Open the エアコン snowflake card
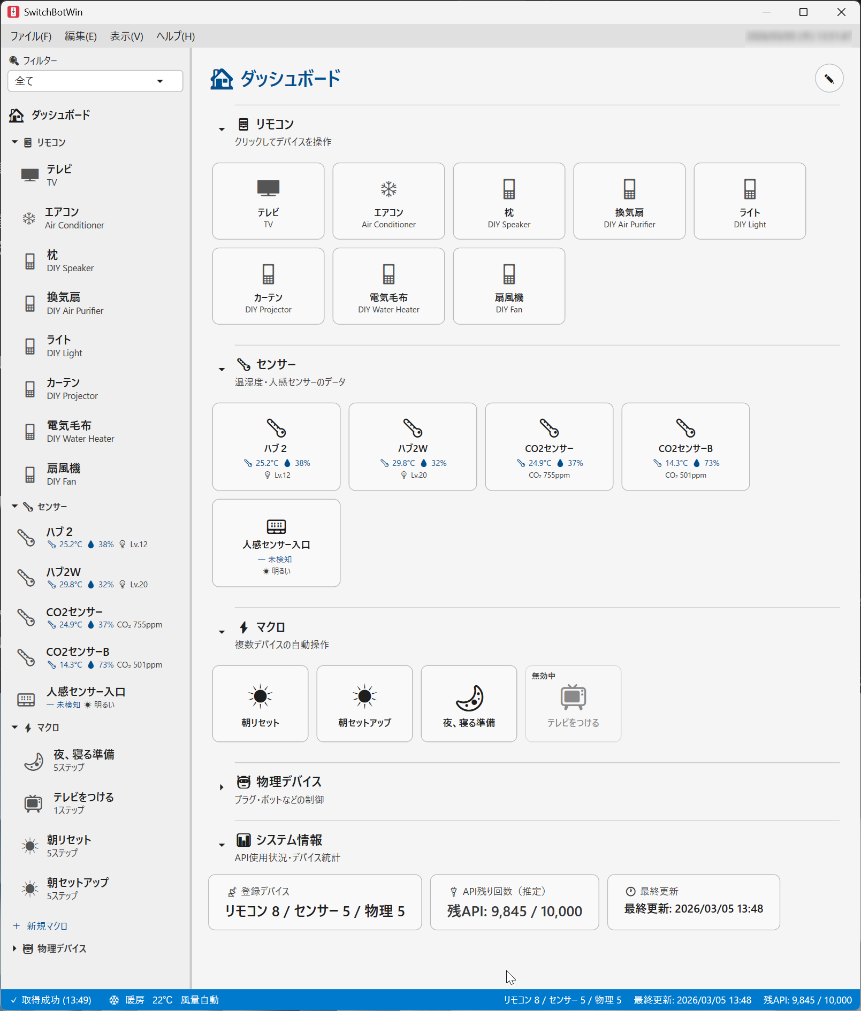The height and width of the screenshot is (1011, 861). [388, 201]
